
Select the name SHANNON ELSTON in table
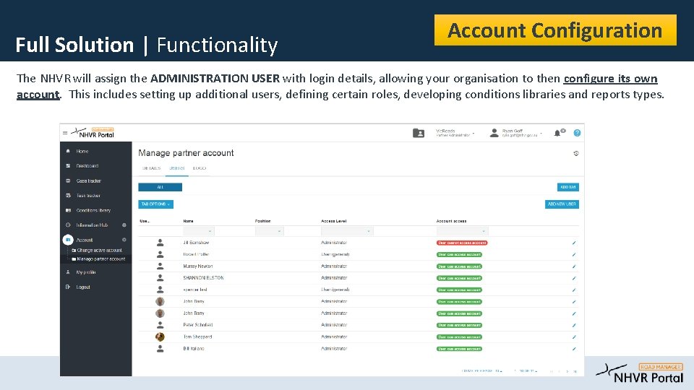pos(204,278)
